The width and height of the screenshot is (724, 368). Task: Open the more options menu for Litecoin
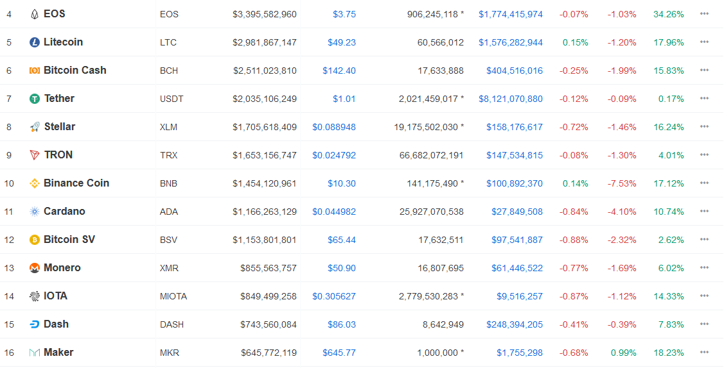coord(704,42)
